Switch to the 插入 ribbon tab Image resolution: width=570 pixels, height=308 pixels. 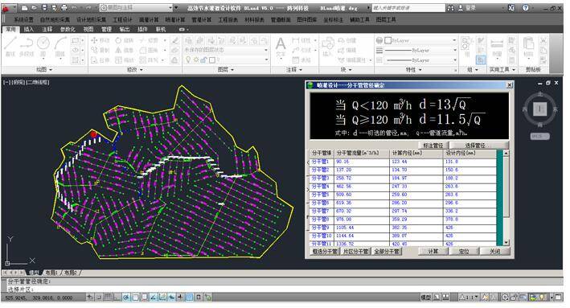point(29,29)
